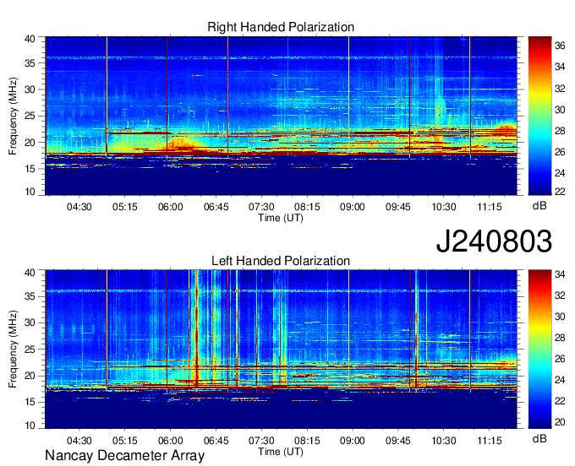Click the 25 MHz tick of left-handed plot
The image size is (575, 466).
coord(30,349)
